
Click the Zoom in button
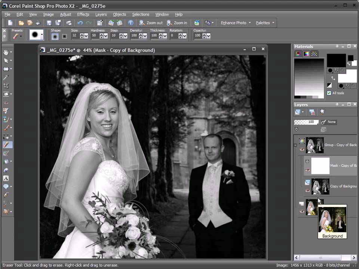tap(177, 23)
